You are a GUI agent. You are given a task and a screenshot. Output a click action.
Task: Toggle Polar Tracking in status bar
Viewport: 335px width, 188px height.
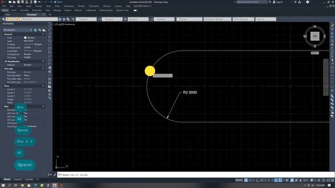262,180
